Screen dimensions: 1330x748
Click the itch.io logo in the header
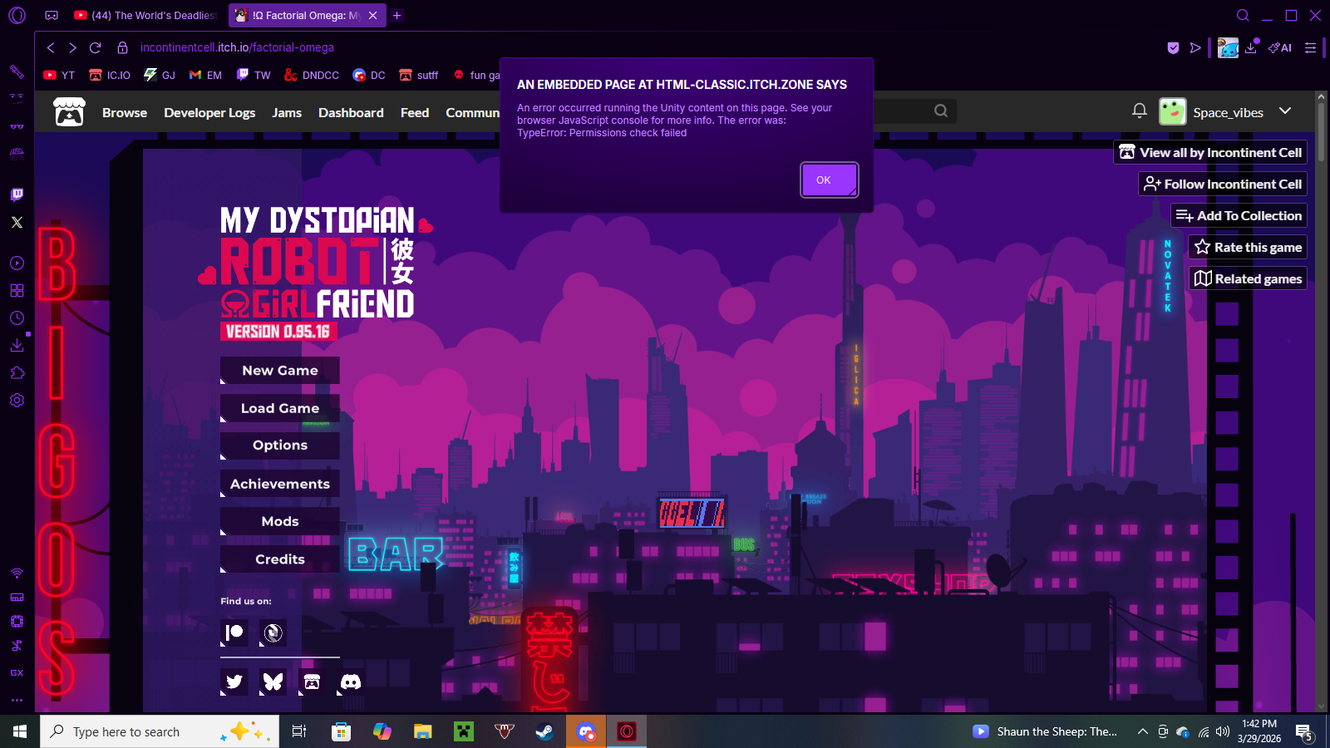[x=69, y=112]
